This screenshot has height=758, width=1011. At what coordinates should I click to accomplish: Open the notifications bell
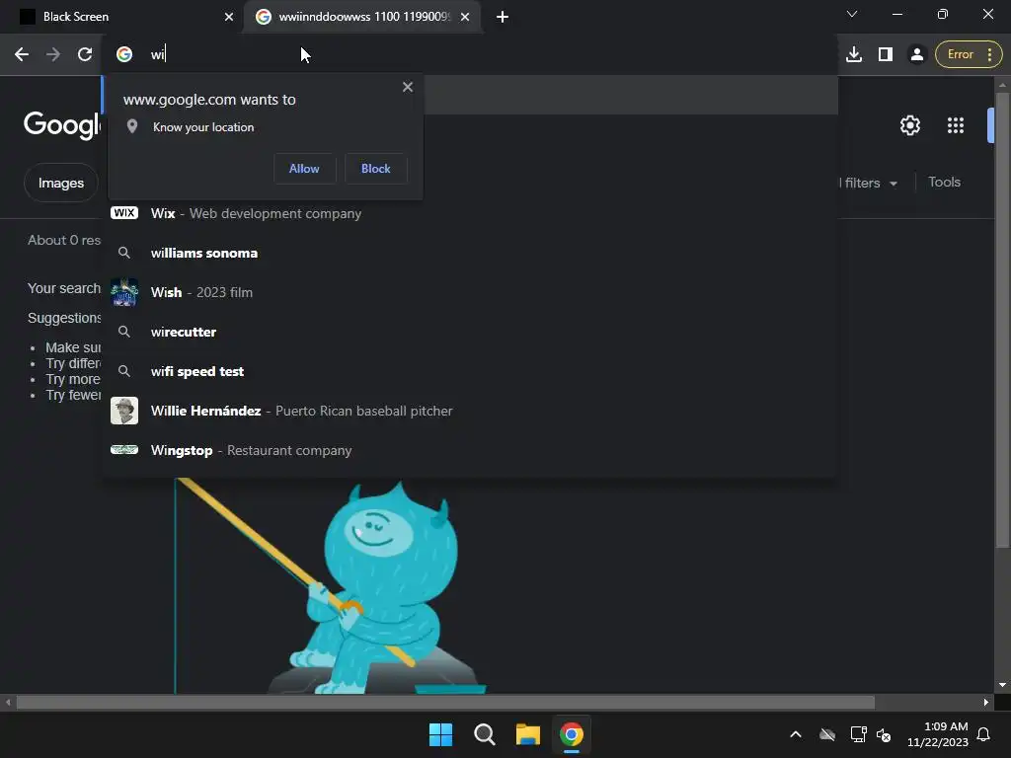983,734
